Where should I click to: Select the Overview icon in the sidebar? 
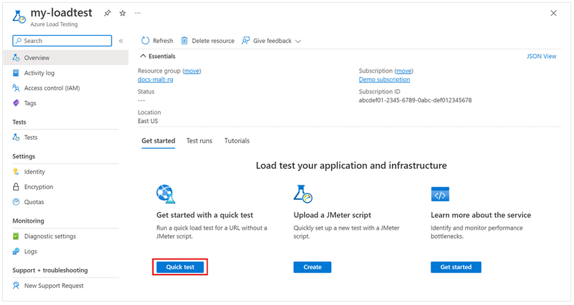[16, 58]
